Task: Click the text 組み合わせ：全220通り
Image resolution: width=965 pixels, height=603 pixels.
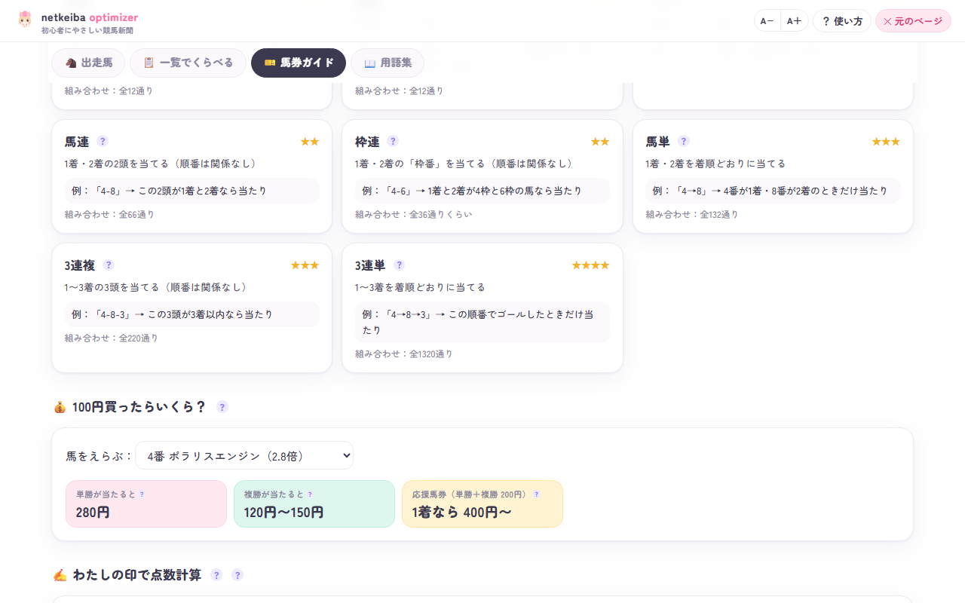Action: click(112, 338)
